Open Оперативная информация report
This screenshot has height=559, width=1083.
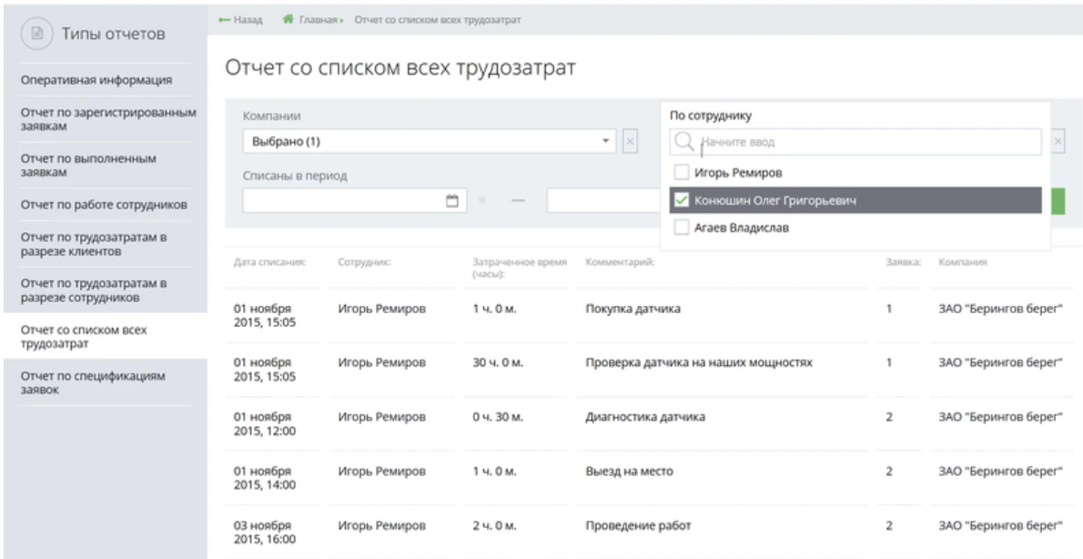tap(96, 80)
